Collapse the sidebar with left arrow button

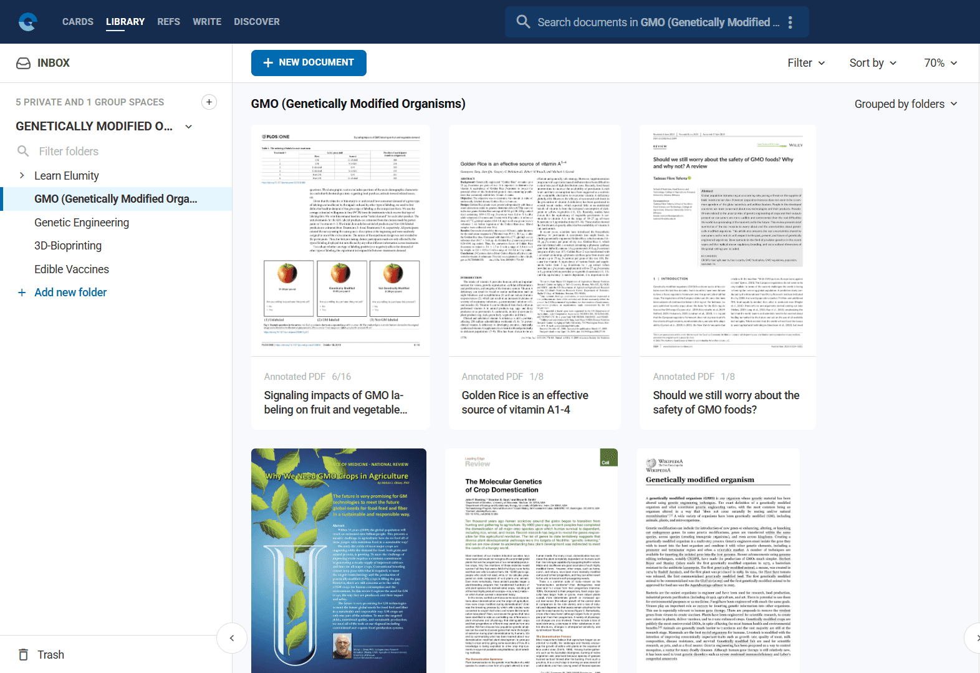coord(232,638)
